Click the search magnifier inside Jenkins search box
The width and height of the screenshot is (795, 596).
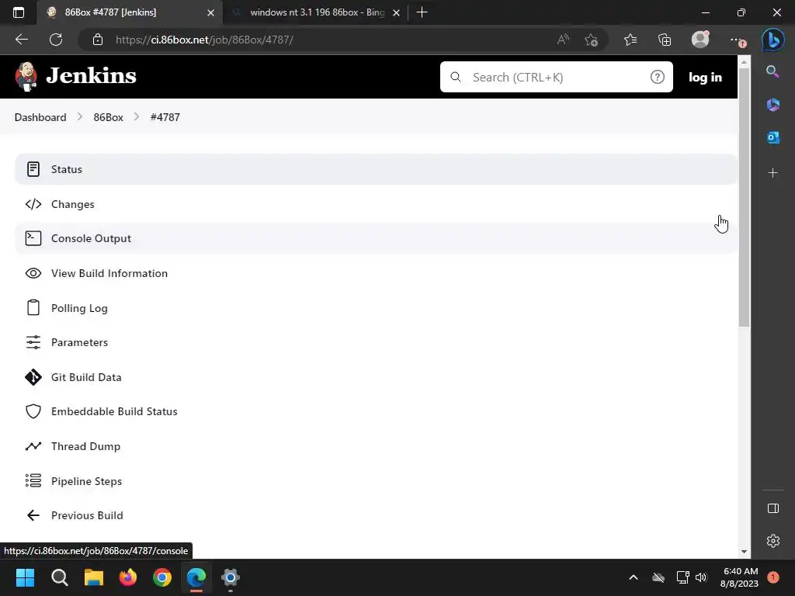[456, 77]
